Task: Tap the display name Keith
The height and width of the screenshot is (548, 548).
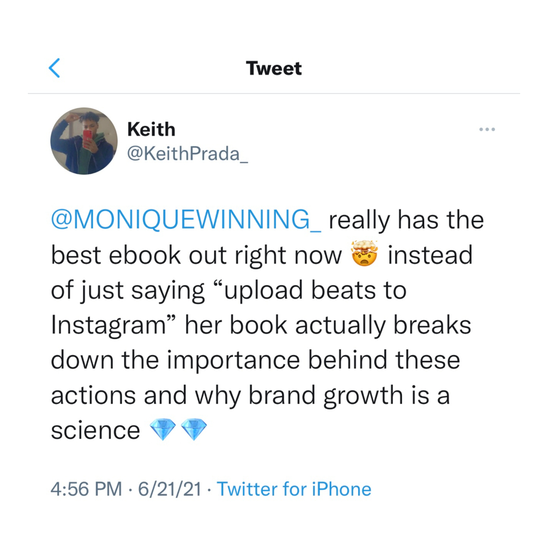Action: [x=151, y=130]
